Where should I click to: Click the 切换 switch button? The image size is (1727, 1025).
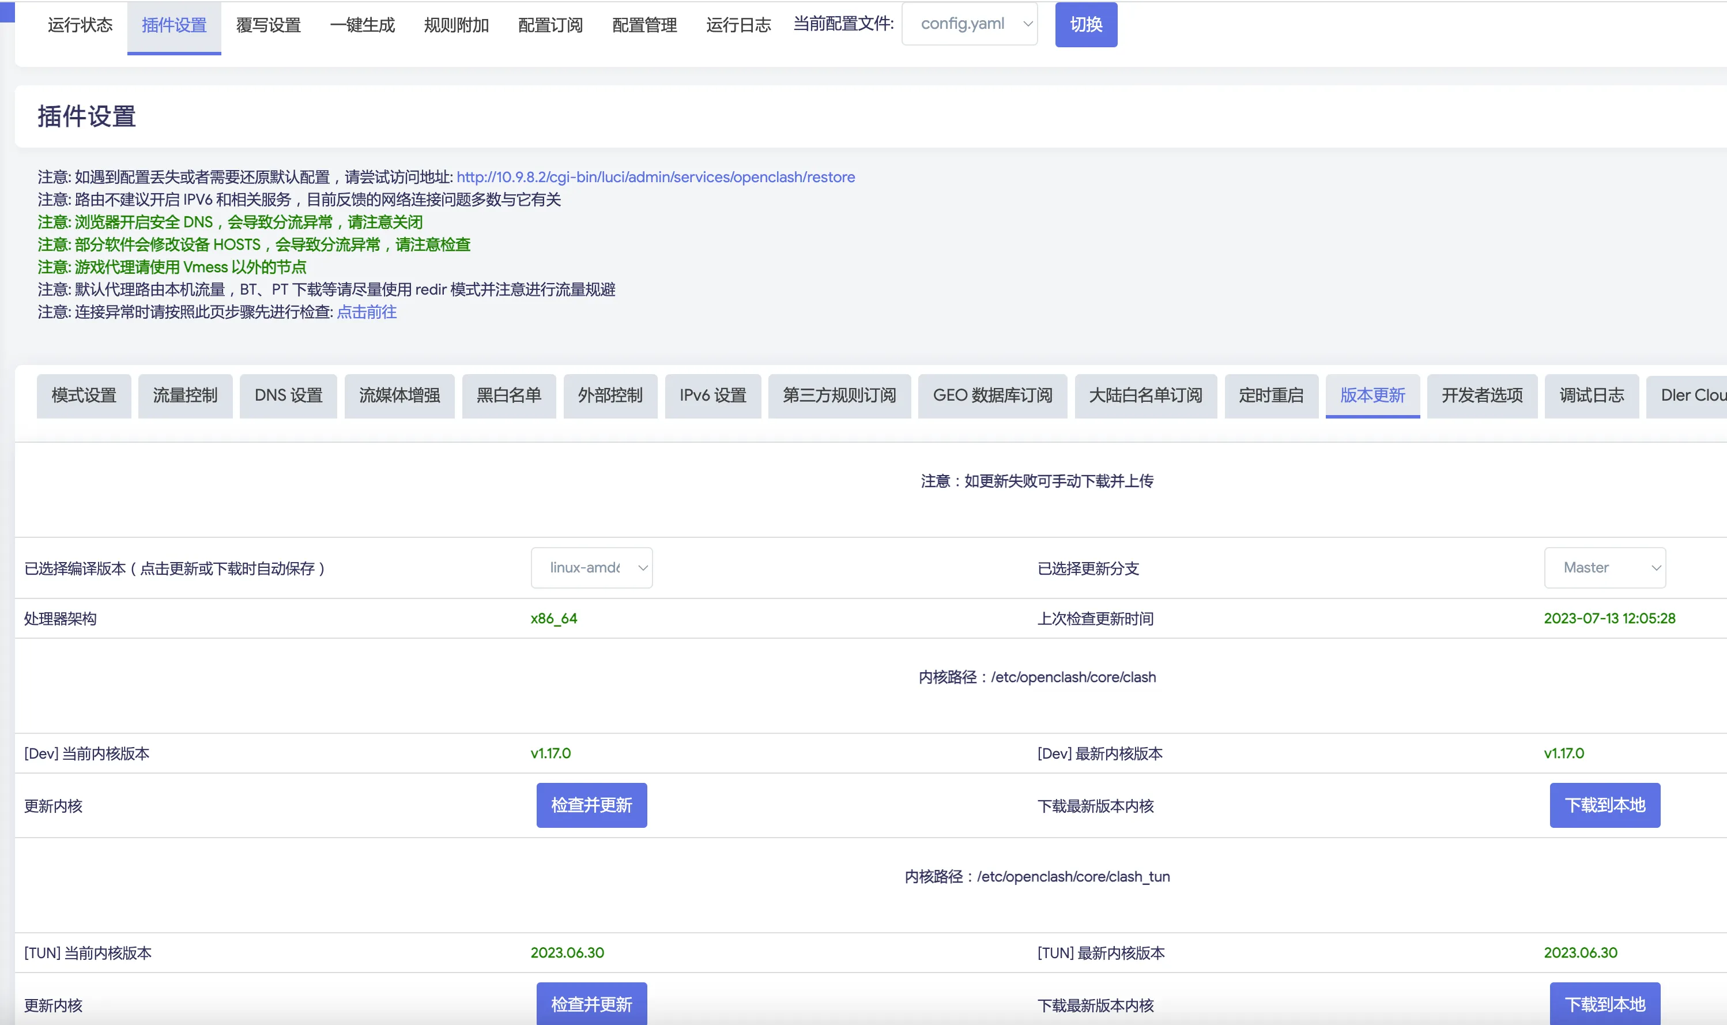[x=1085, y=25]
